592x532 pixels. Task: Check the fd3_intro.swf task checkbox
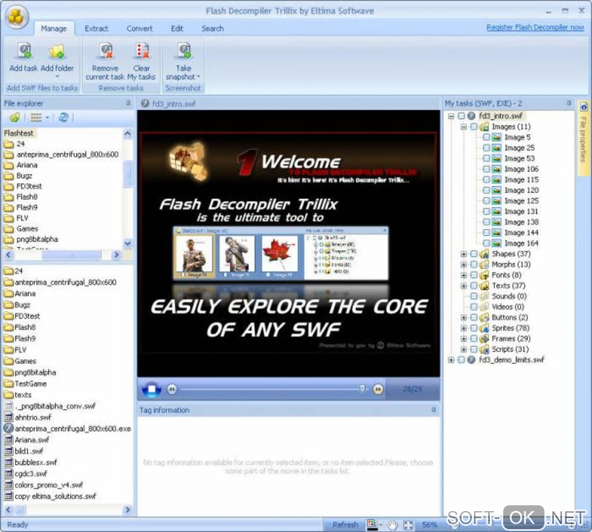(461, 116)
